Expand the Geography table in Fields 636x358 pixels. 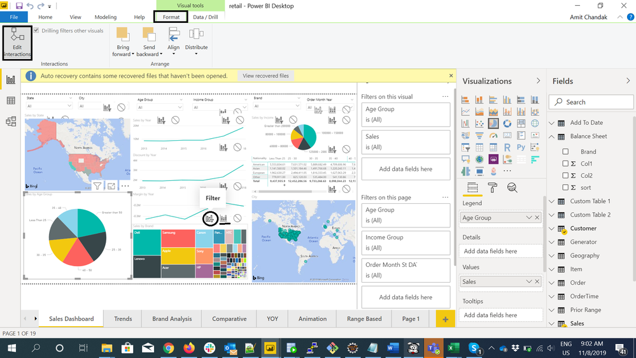pyautogui.click(x=551, y=255)
